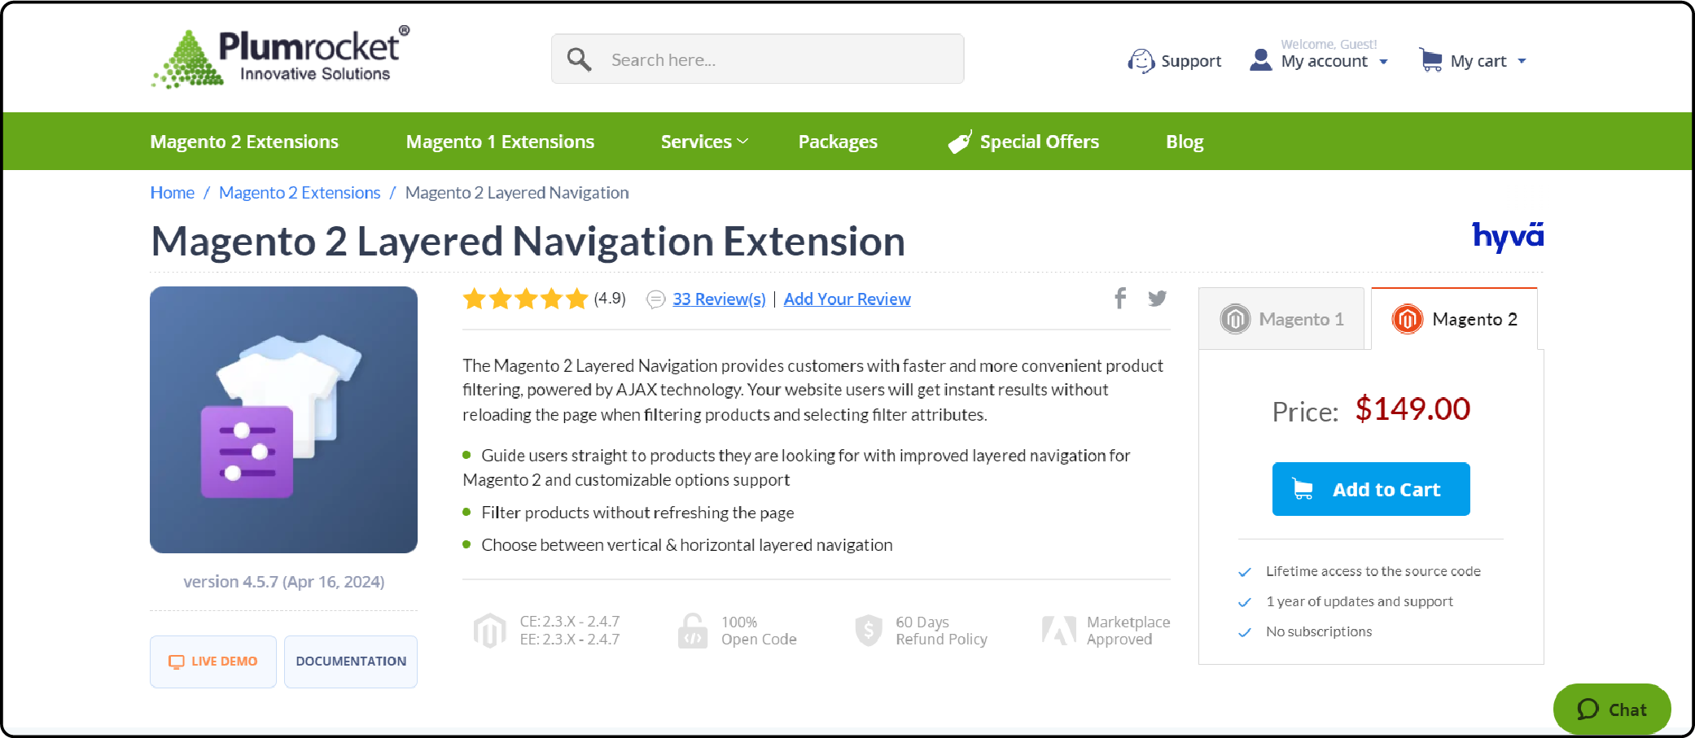1695x738 pixels.
Task: Open the 33 Review(s) link
Action: (719, 299)
